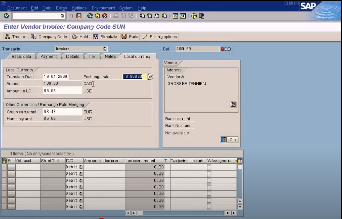Click command field history arrow icon
This screenshot has width=342, height=219.
pos(62,16)
